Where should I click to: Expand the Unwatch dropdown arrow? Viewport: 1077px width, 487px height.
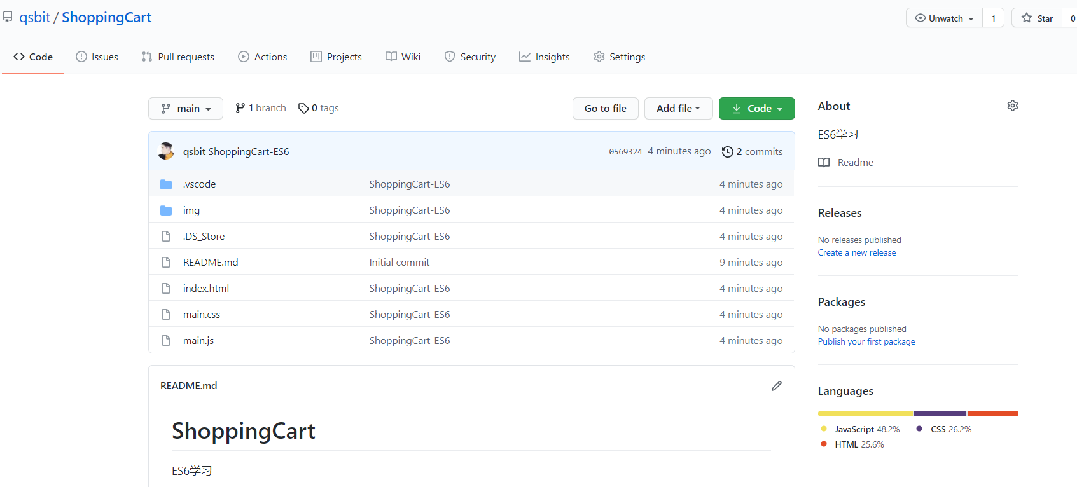tap(971, 19)
